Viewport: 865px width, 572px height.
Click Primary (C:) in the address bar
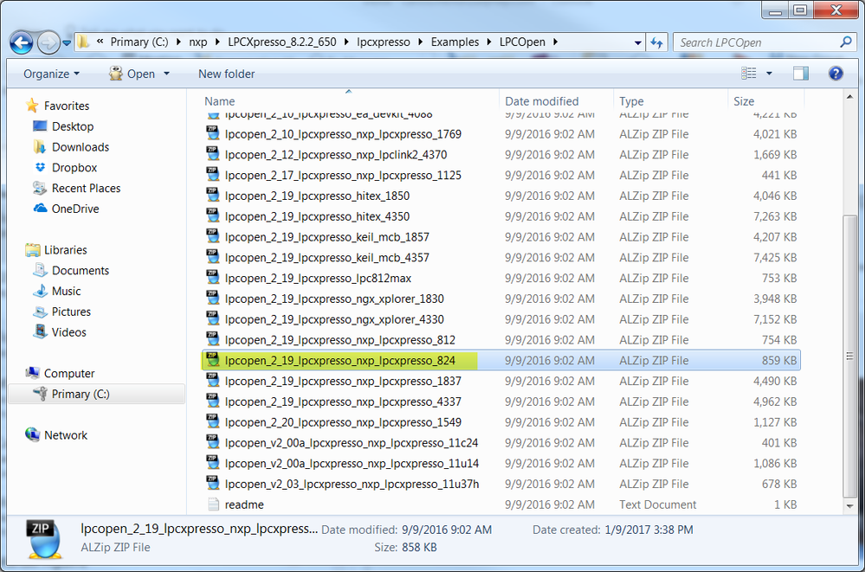(x=139, y=42)
